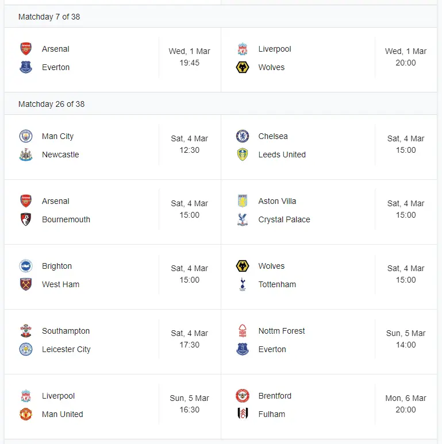Click the Brentford club crest
Screen dimensions: 442x444
243,396
